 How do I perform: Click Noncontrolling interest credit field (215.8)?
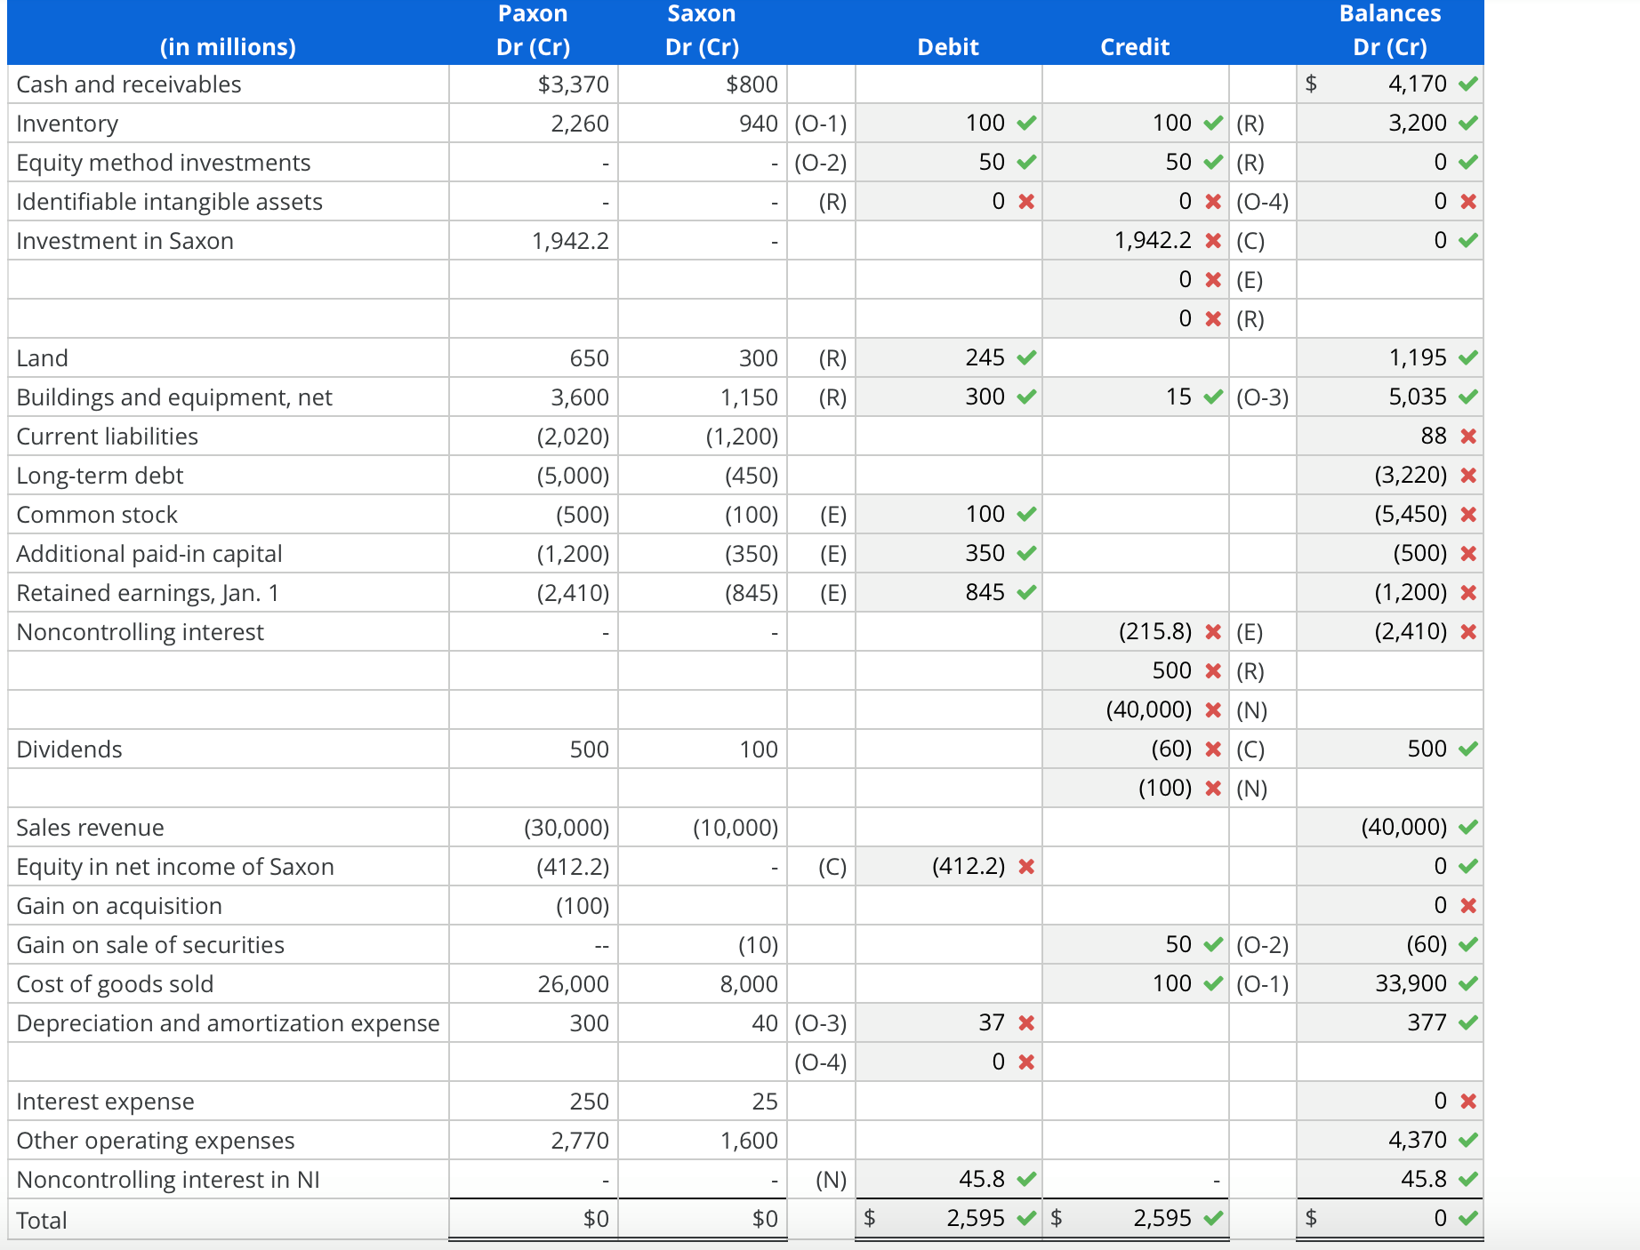tap(1135, 631)
